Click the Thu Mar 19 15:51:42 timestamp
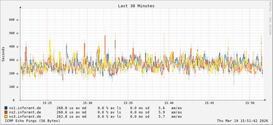This screenshot has width=273, height=125. [x=242, y=121]
